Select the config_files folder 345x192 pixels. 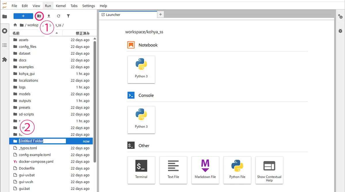click(51, 47)
